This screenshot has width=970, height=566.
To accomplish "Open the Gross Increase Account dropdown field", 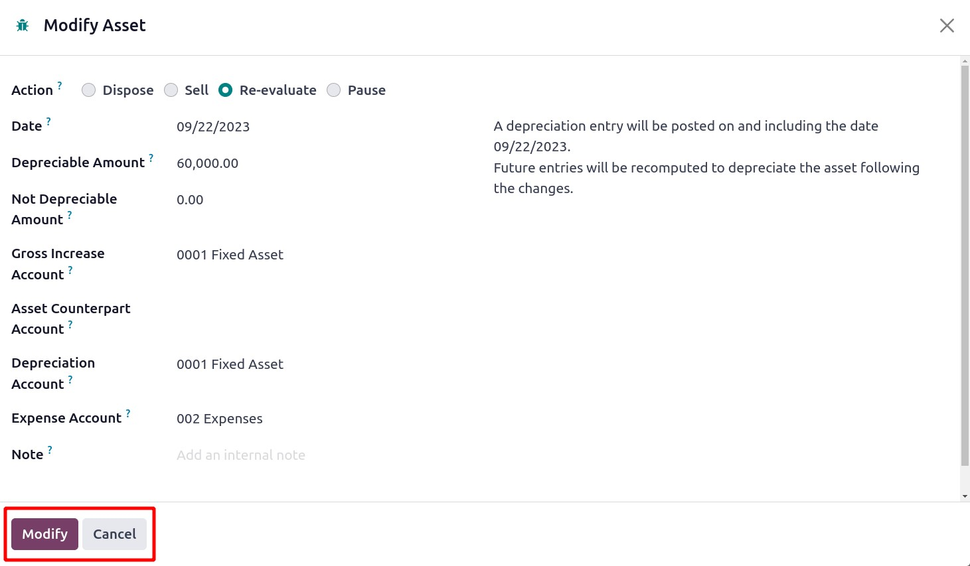I will click(x=319, y=255).
